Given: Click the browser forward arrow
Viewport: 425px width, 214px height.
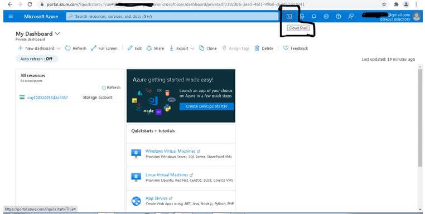Looking at the screenshot, I should [20, 4].
